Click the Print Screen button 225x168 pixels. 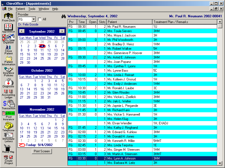point(42,151)
